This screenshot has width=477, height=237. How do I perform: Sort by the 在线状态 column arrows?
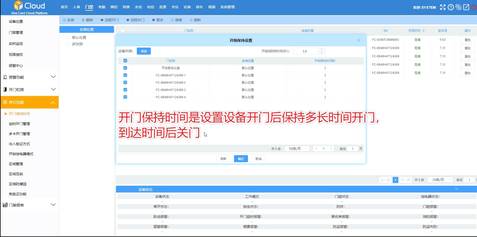pos(424,30)
